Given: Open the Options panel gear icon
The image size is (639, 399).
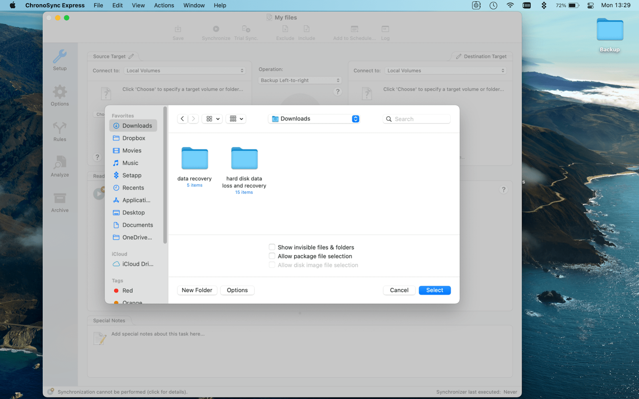Looking at the screenshot, I should pyautogui.click(x=60, y=92).
